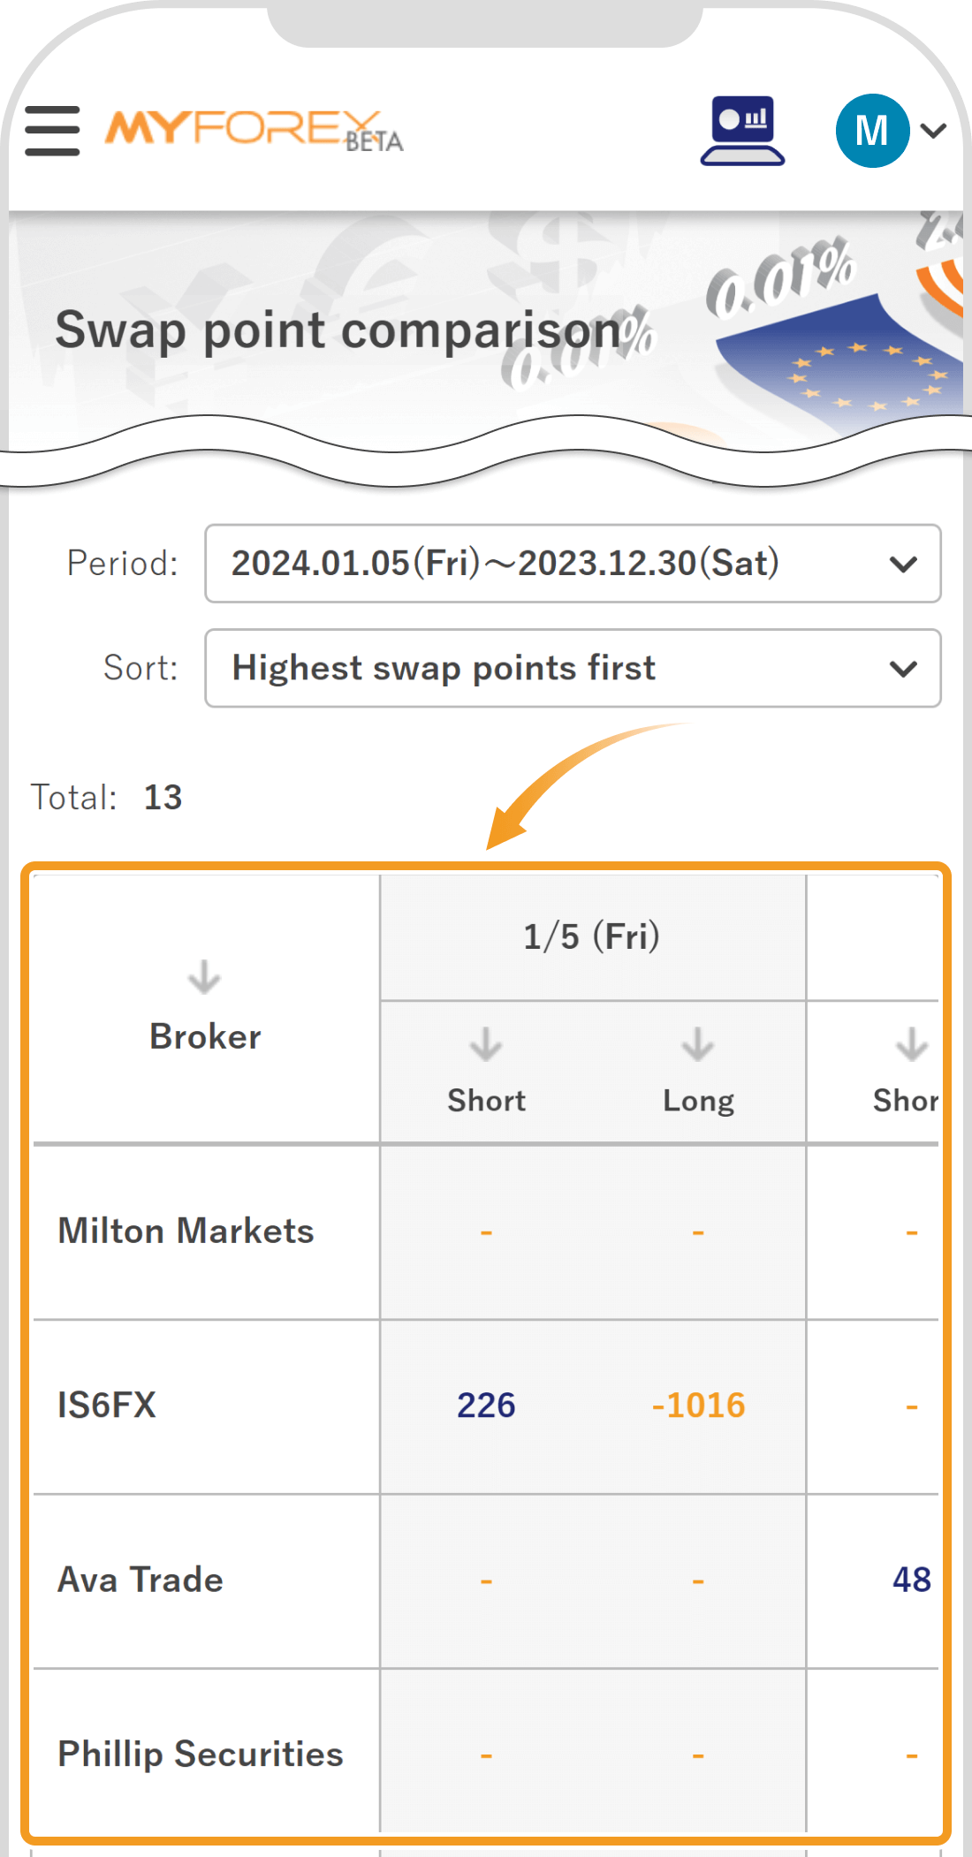972x1857 pixels.
Task: Sort by 1/5 (Fri) Short arrow
Action: point(486,1043)
